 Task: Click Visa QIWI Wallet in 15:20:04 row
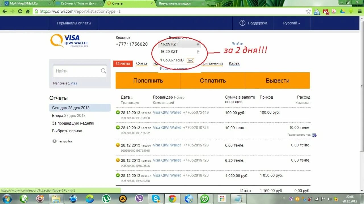click(167, 145)
